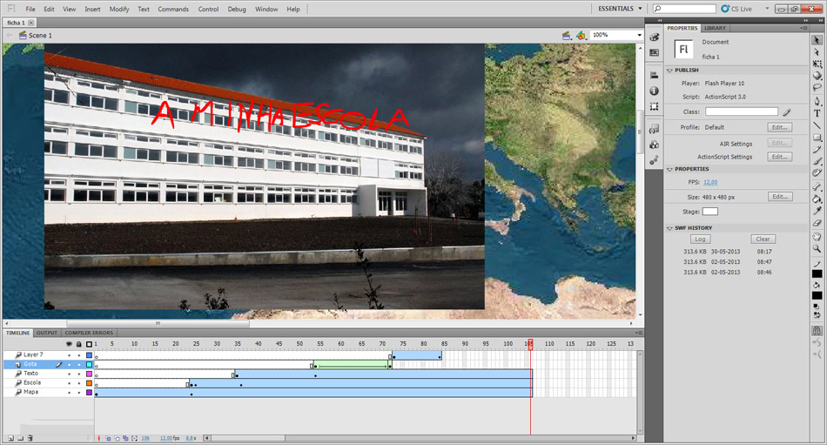Choose the Eyedropper tool

tap(817, 211)
